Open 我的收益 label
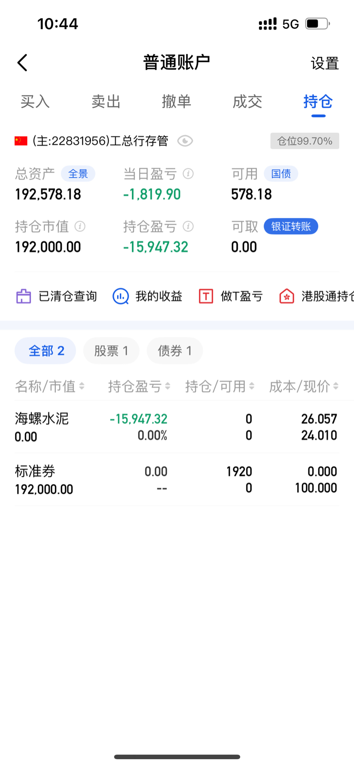354x767 pixels. point(159,296)
